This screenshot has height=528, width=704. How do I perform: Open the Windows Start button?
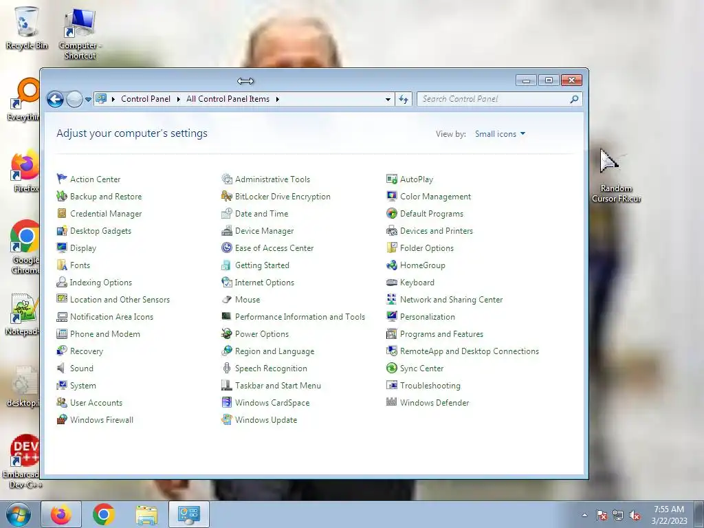[18, 514]
